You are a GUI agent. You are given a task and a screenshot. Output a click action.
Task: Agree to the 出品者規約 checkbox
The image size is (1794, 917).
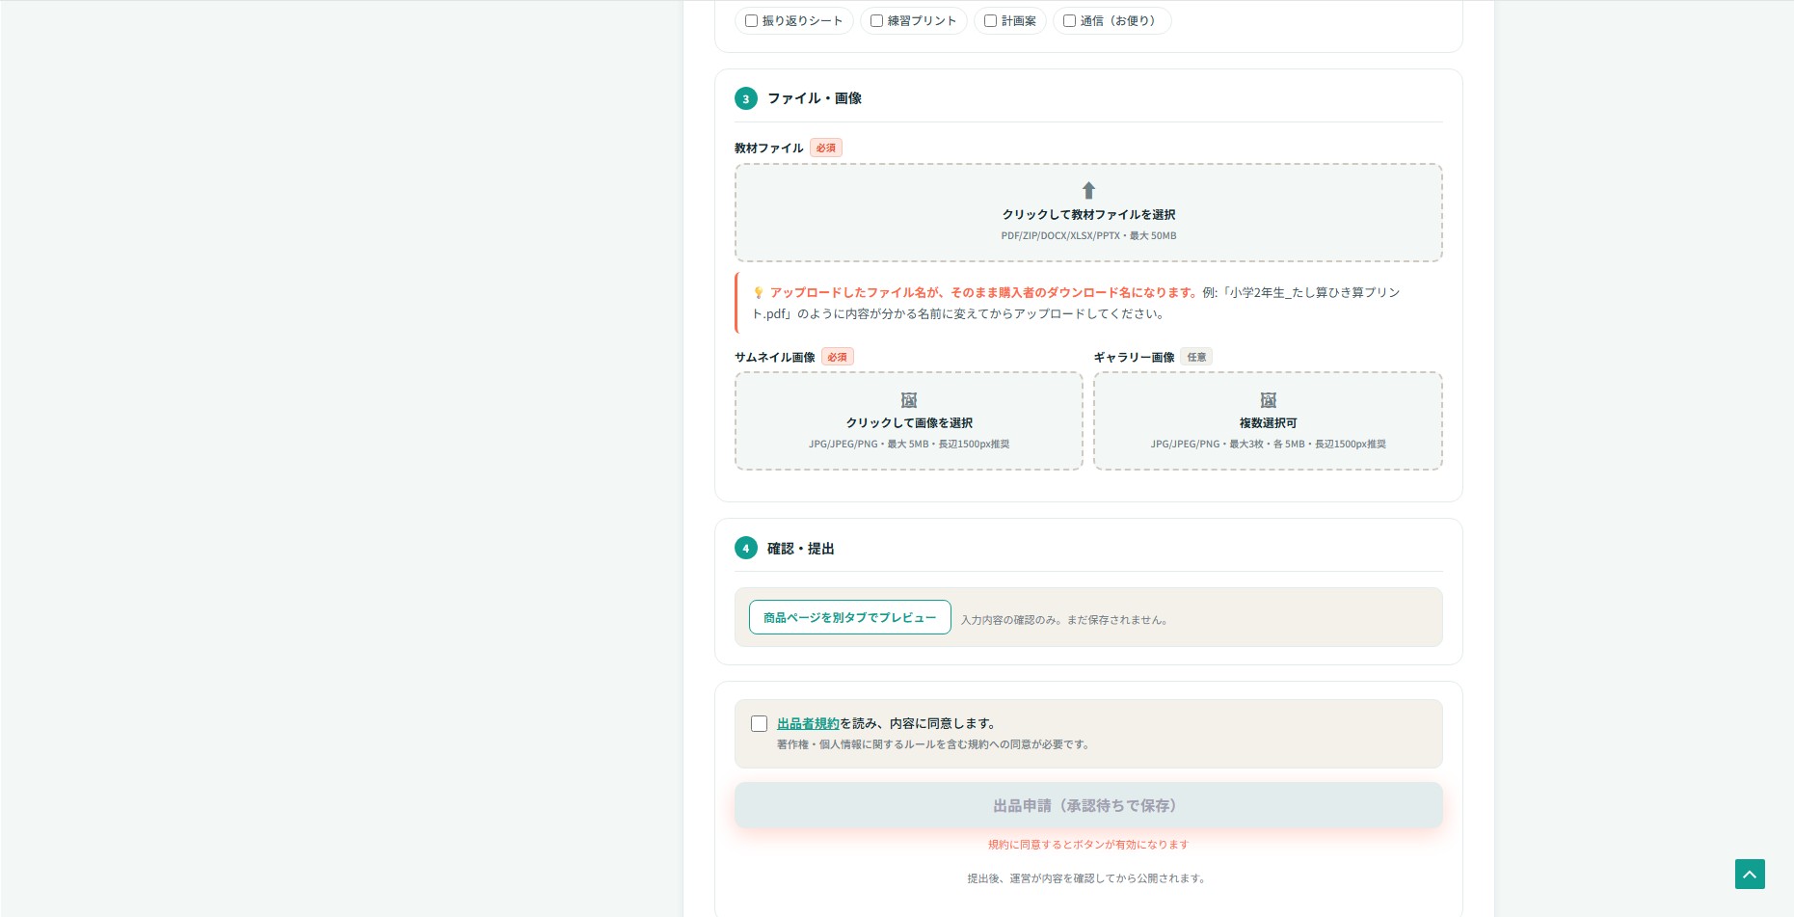tap(760, 723)
